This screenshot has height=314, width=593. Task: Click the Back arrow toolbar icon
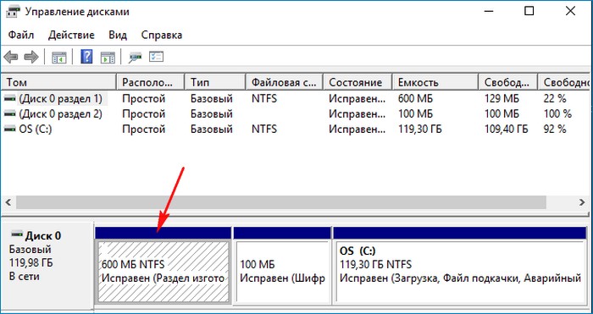11,58
